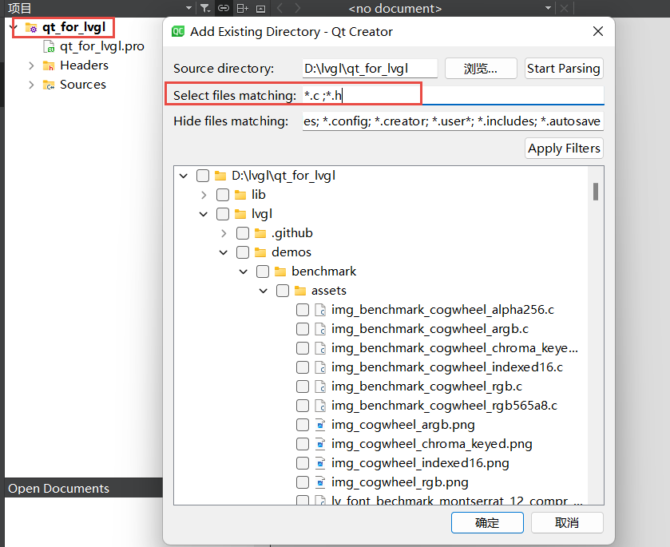Check the lvgl directory checkbox
The image size is (670, 547).
(x=223, y=214)
